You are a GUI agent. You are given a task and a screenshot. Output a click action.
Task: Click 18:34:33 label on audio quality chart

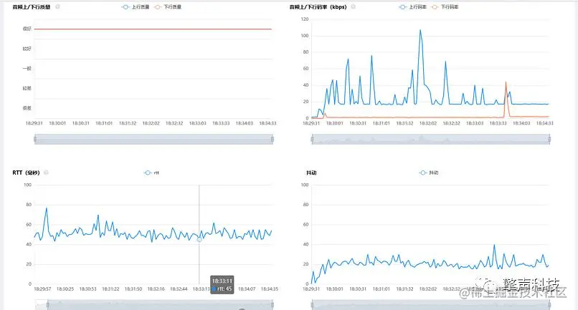coord(267,123)
